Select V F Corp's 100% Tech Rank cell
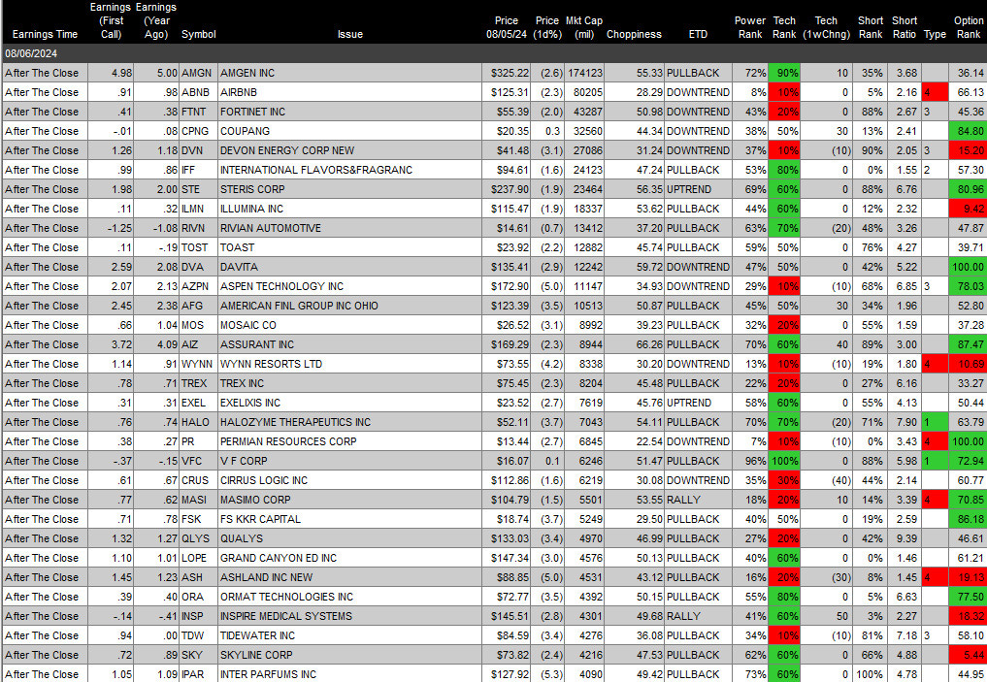This screenshot has width=987, height=682. pos(784,461)
